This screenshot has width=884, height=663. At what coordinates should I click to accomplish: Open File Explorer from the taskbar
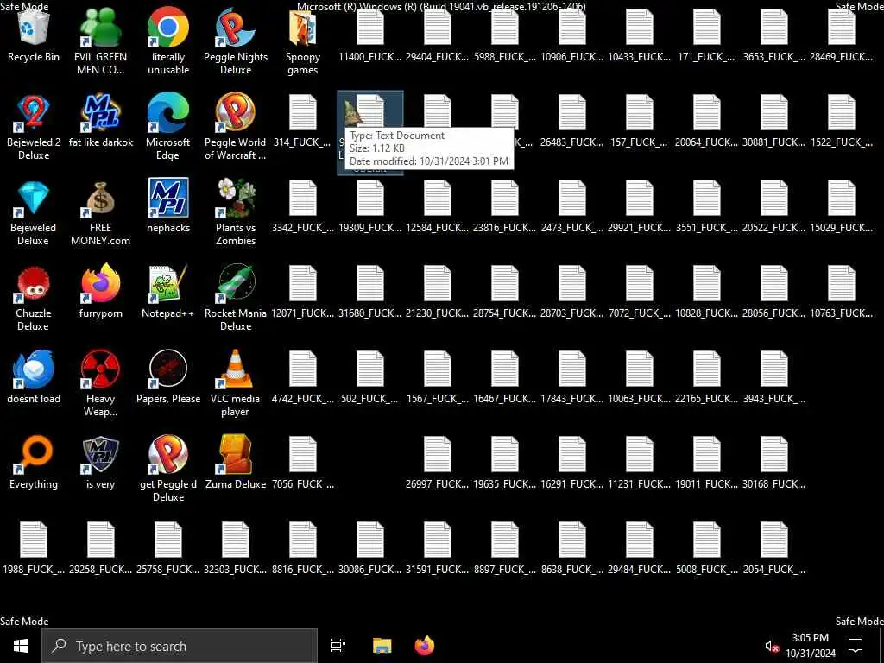pos(382,646)
